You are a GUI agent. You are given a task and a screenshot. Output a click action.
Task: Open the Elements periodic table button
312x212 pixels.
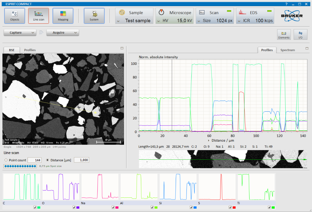[x=284, y=35]
